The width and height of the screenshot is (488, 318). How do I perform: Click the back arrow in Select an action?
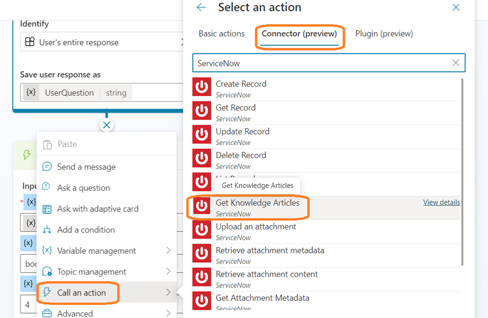pos(202,7)
